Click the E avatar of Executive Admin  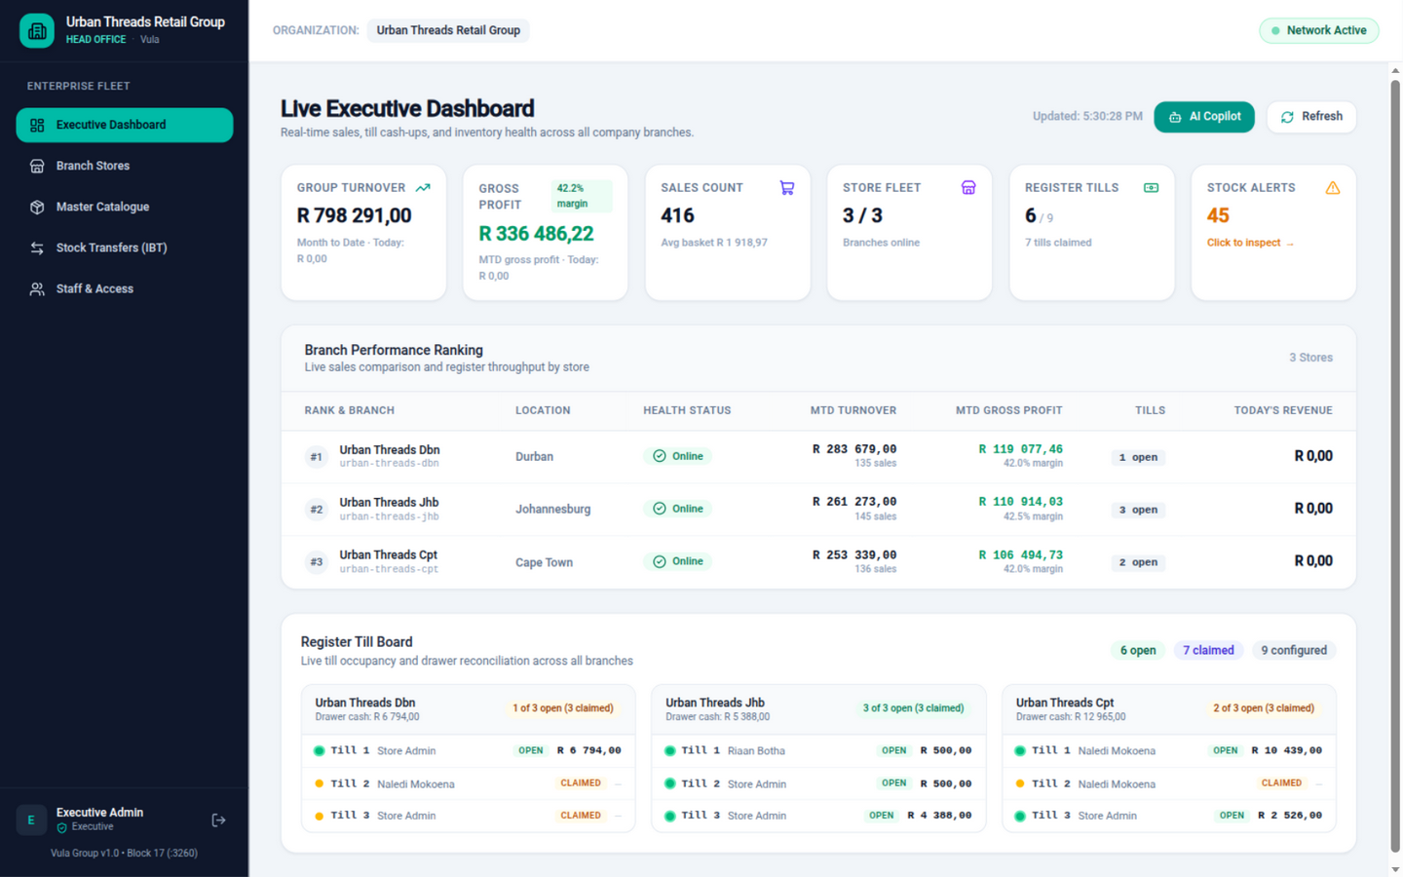[x=31, y=820]
